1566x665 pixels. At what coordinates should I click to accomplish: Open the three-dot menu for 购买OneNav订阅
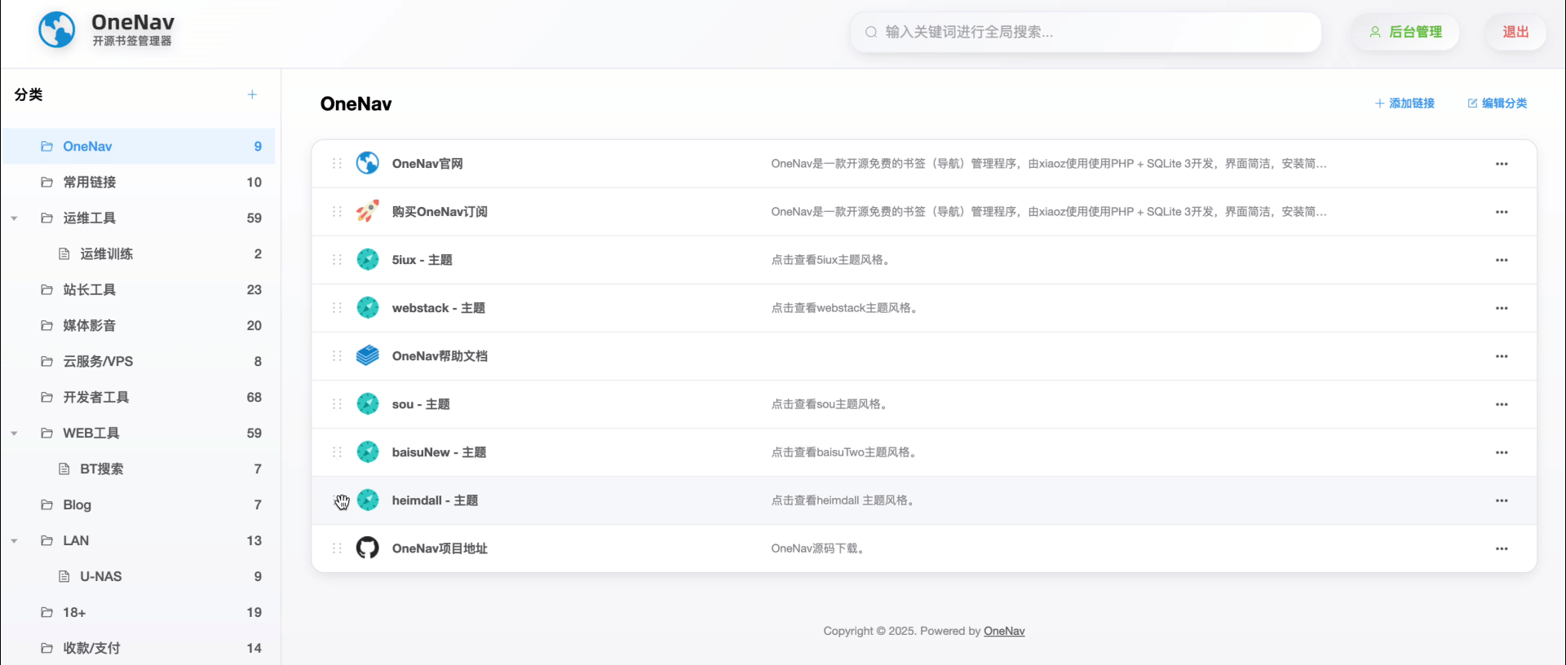(x=1502, y=212)
